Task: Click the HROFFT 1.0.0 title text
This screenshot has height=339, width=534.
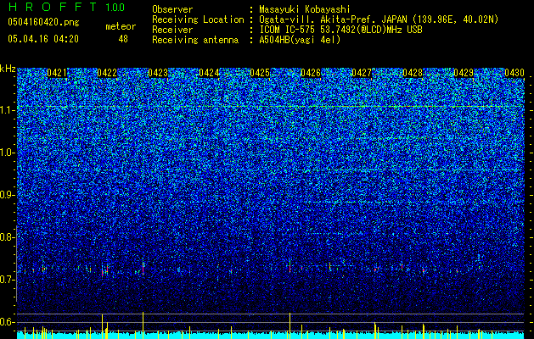Action: [x=67, y=7]
